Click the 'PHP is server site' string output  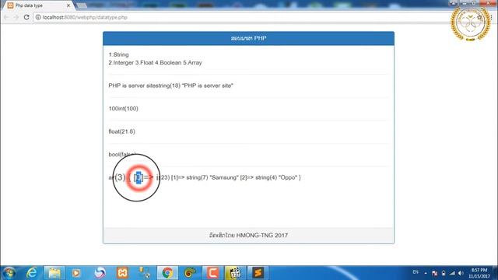pos(170,86)
